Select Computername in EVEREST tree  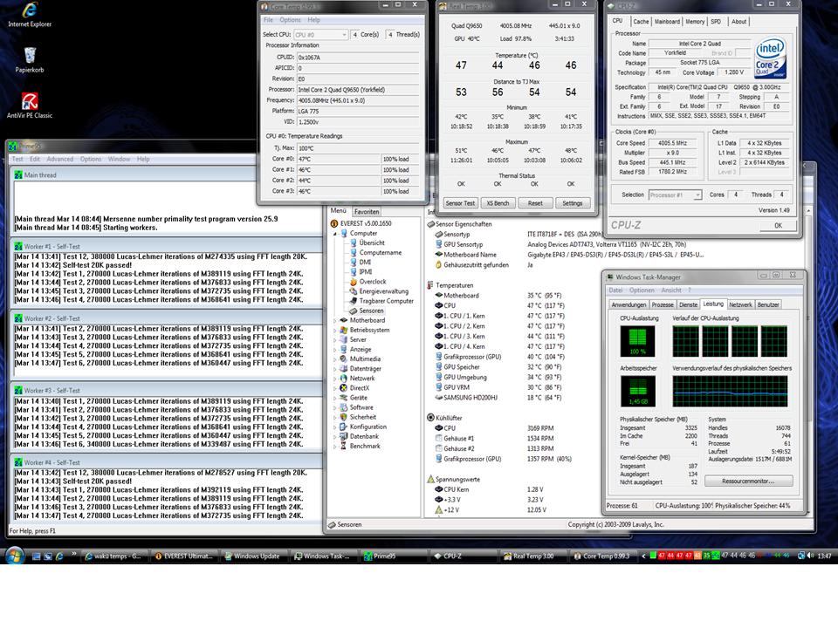(x=380, y=253)
